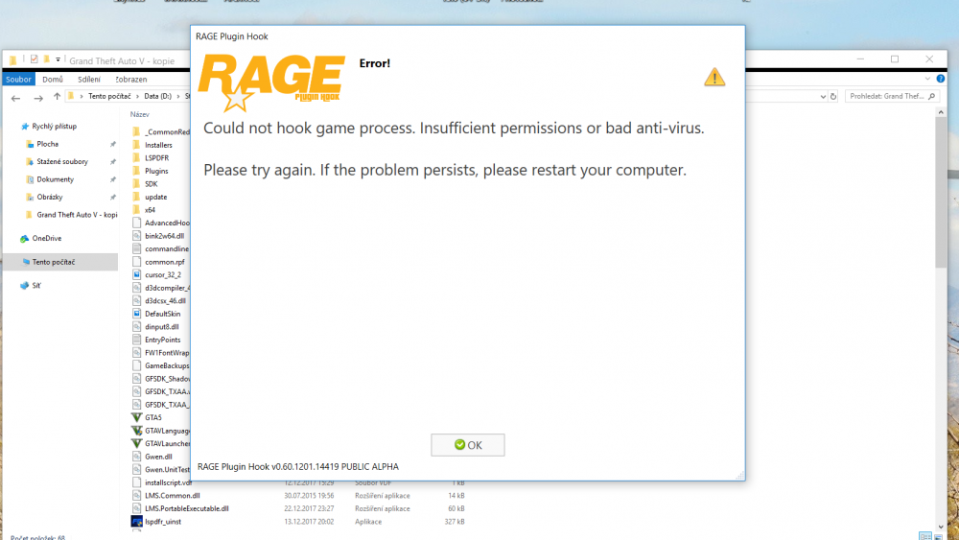Select the d3dcsx_46.dll file
The width and height of the screenshot is (959, 540).
[165, 300]
